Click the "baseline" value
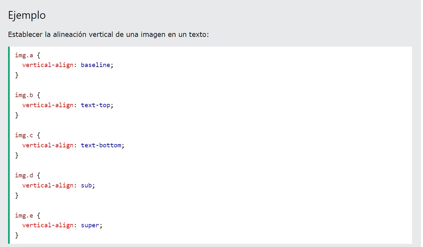The height and width of the screenshot is (247, 423). point(96,65)
